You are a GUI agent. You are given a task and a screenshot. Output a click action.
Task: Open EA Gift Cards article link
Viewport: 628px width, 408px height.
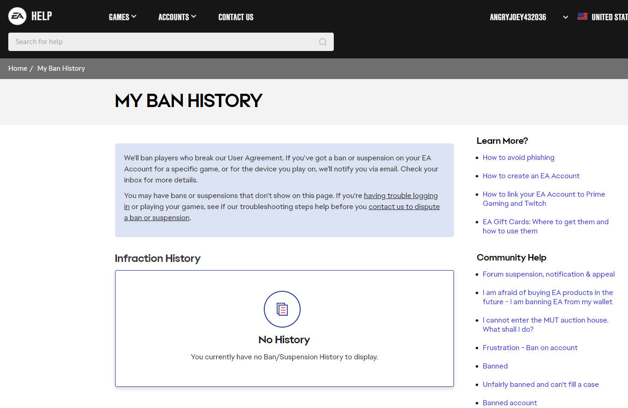(x=546, y=227)
